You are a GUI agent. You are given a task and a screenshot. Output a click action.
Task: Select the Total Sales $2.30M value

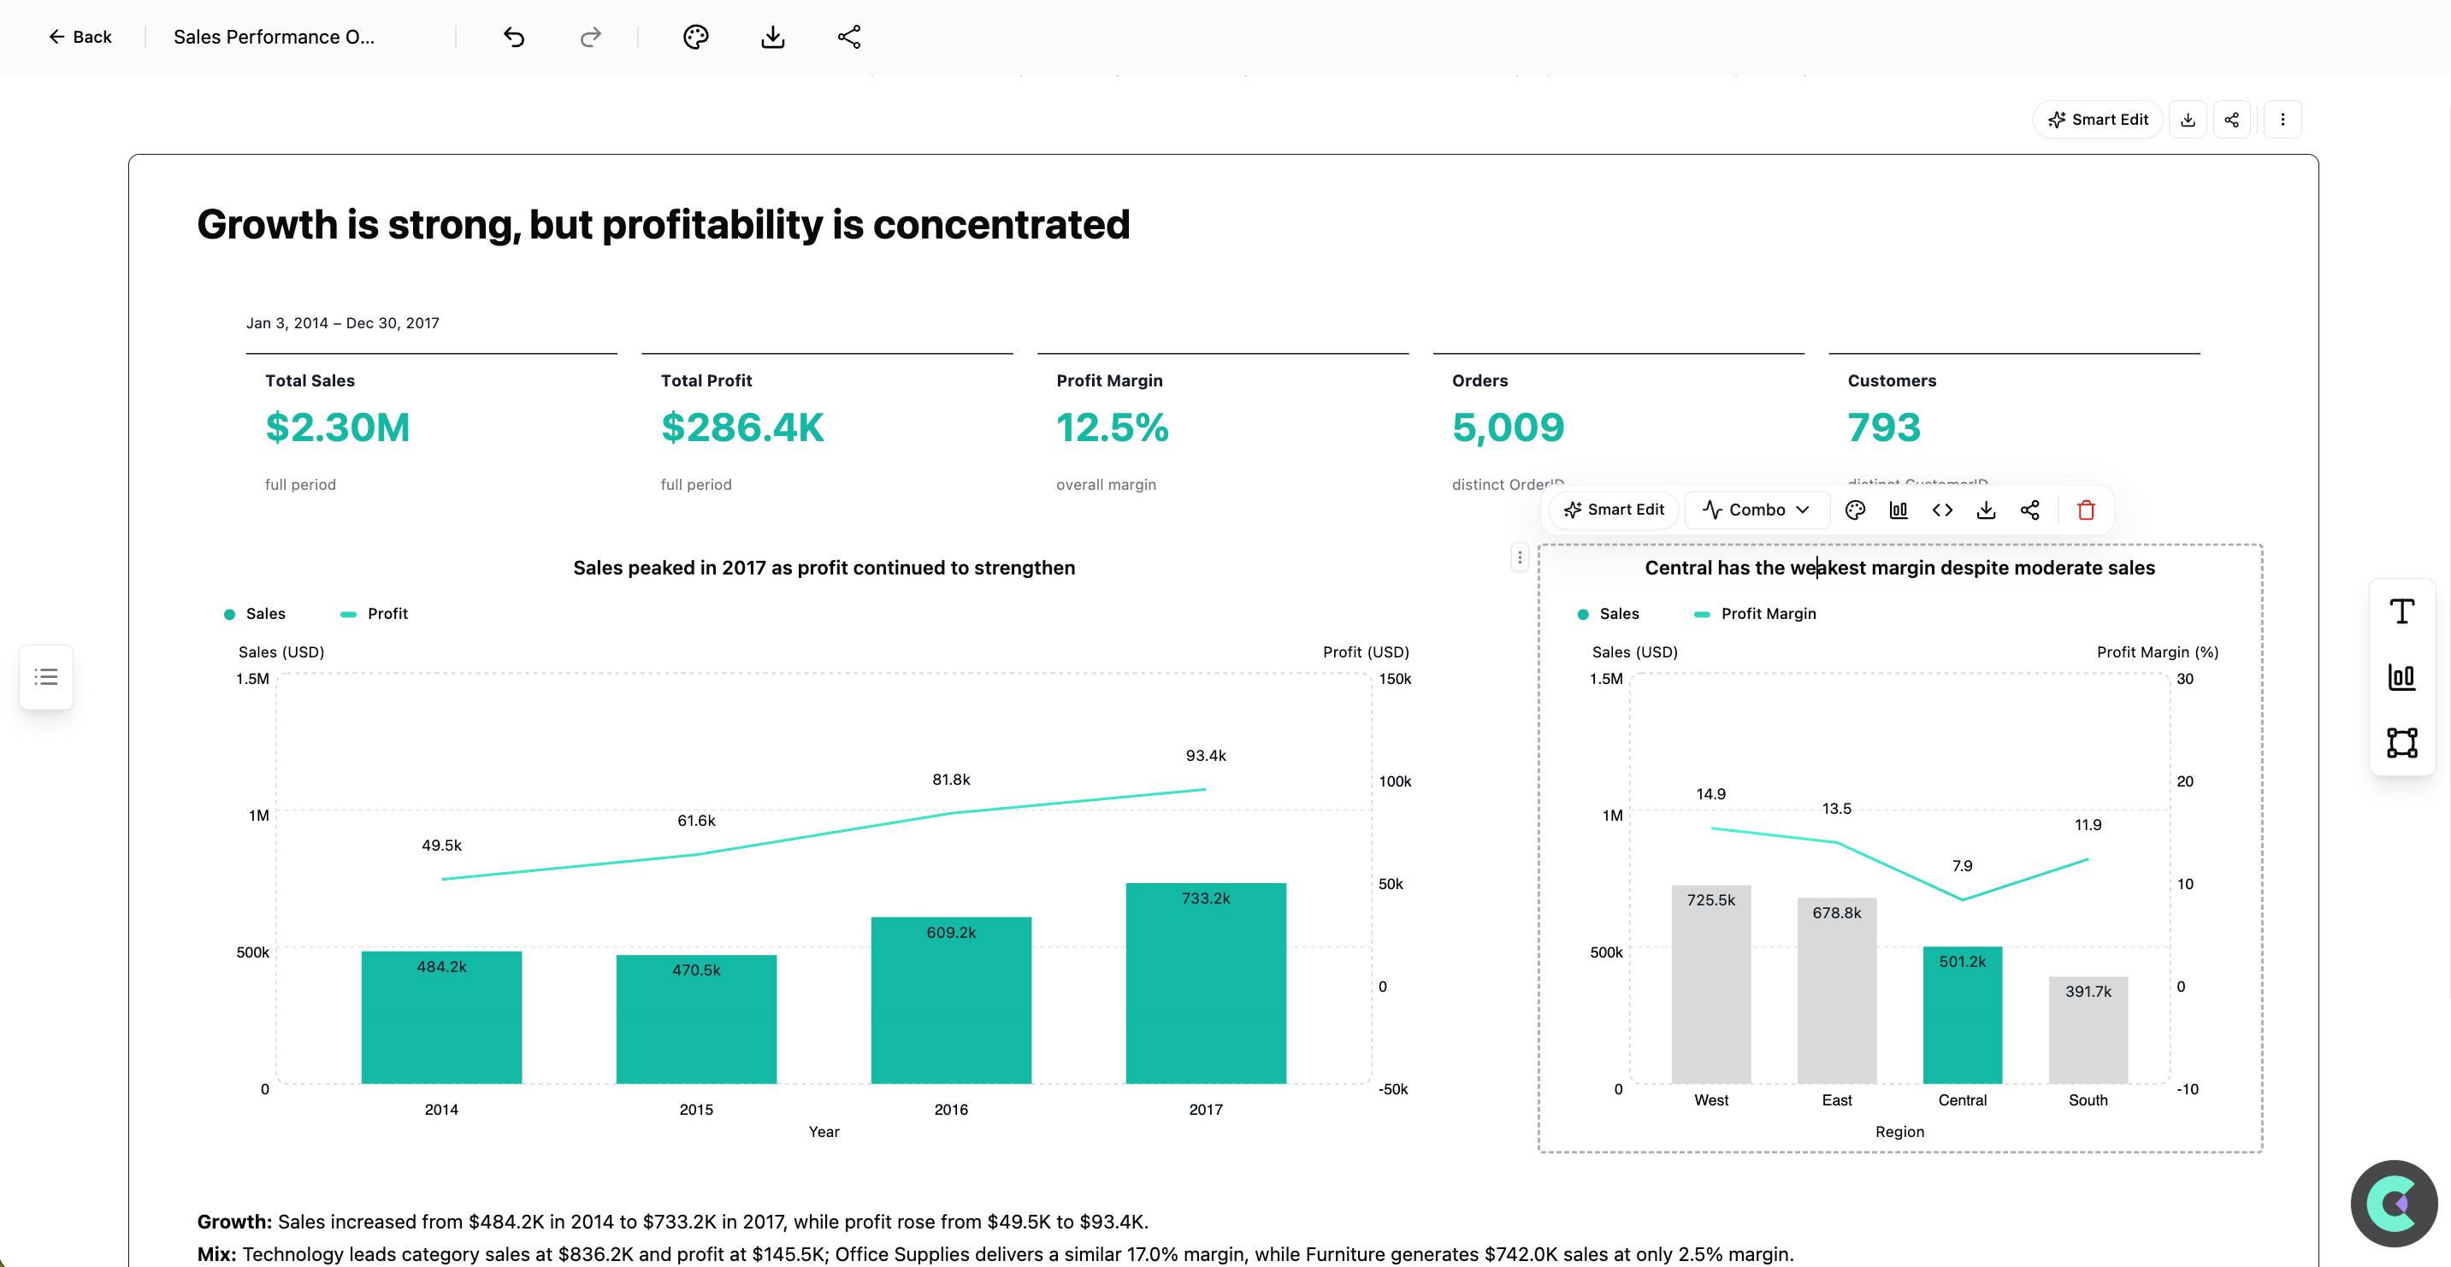[x=338, y=428]
